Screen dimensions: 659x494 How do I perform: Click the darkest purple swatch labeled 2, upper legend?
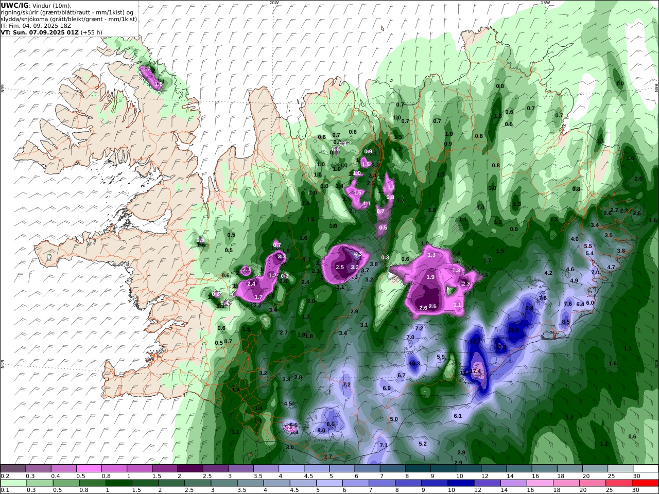click(190, 469)
